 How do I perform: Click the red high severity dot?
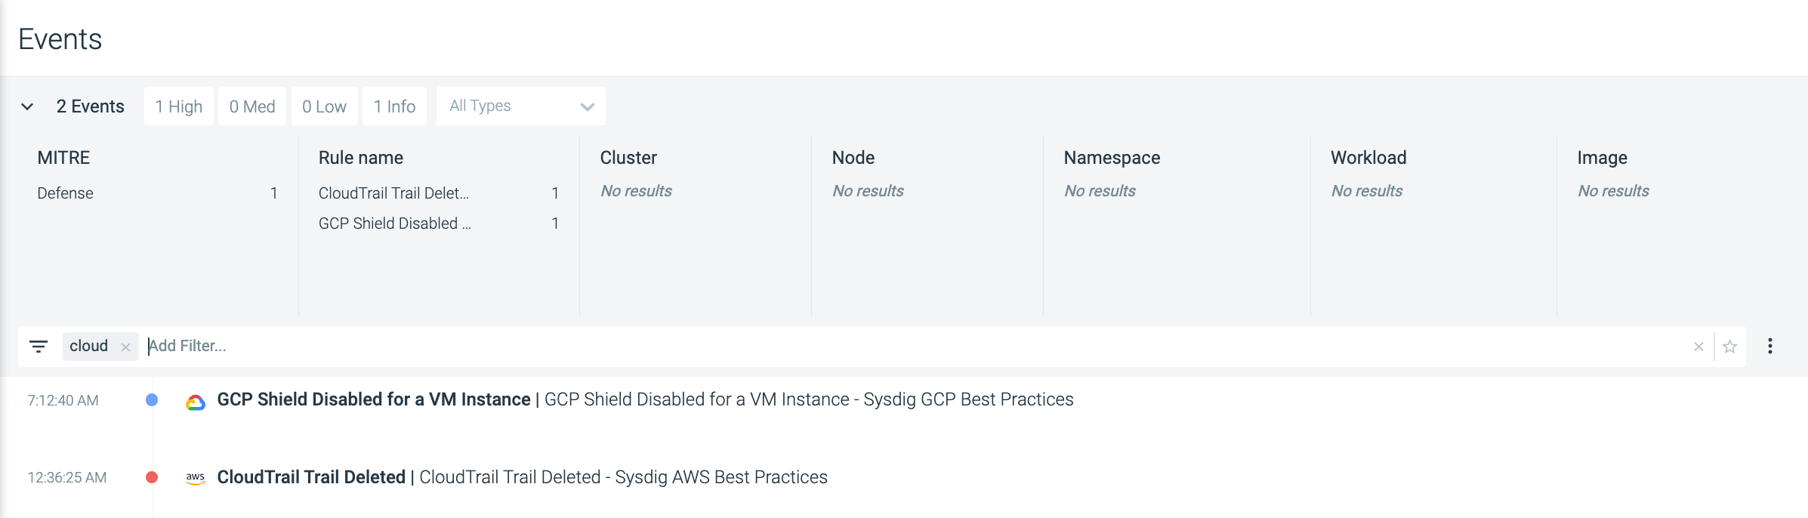pyautogui.click(x=152, y=477)
